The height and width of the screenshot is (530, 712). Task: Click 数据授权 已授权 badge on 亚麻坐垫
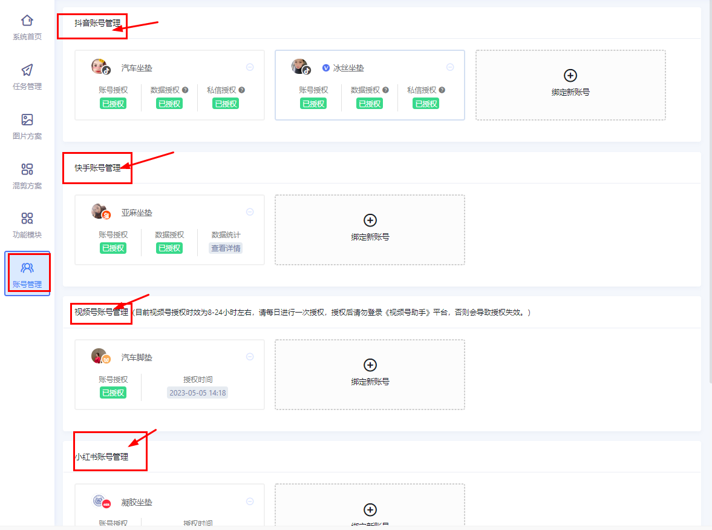coord(169,248)
